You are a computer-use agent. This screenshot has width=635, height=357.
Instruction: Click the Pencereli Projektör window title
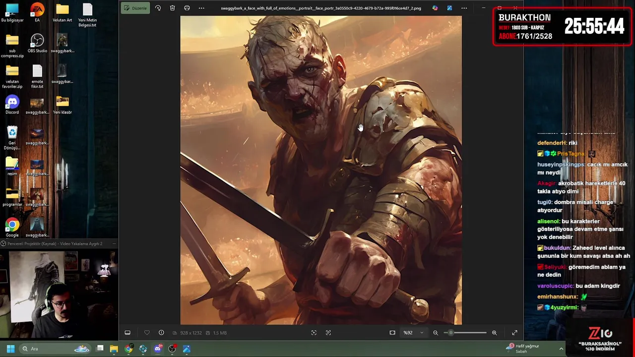click(55, 243)
